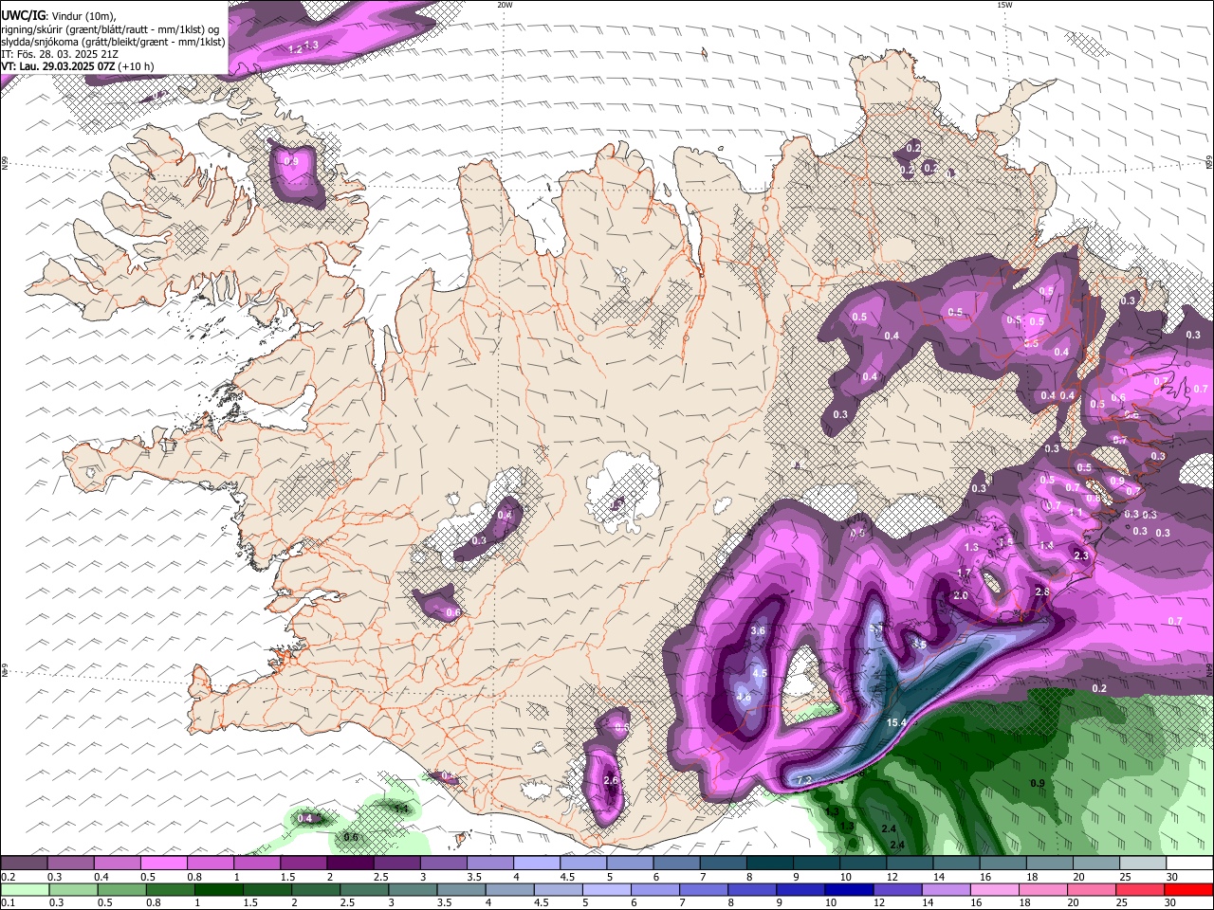
Task: Select the 2.0 value on the map
Action: coord(961,595)
